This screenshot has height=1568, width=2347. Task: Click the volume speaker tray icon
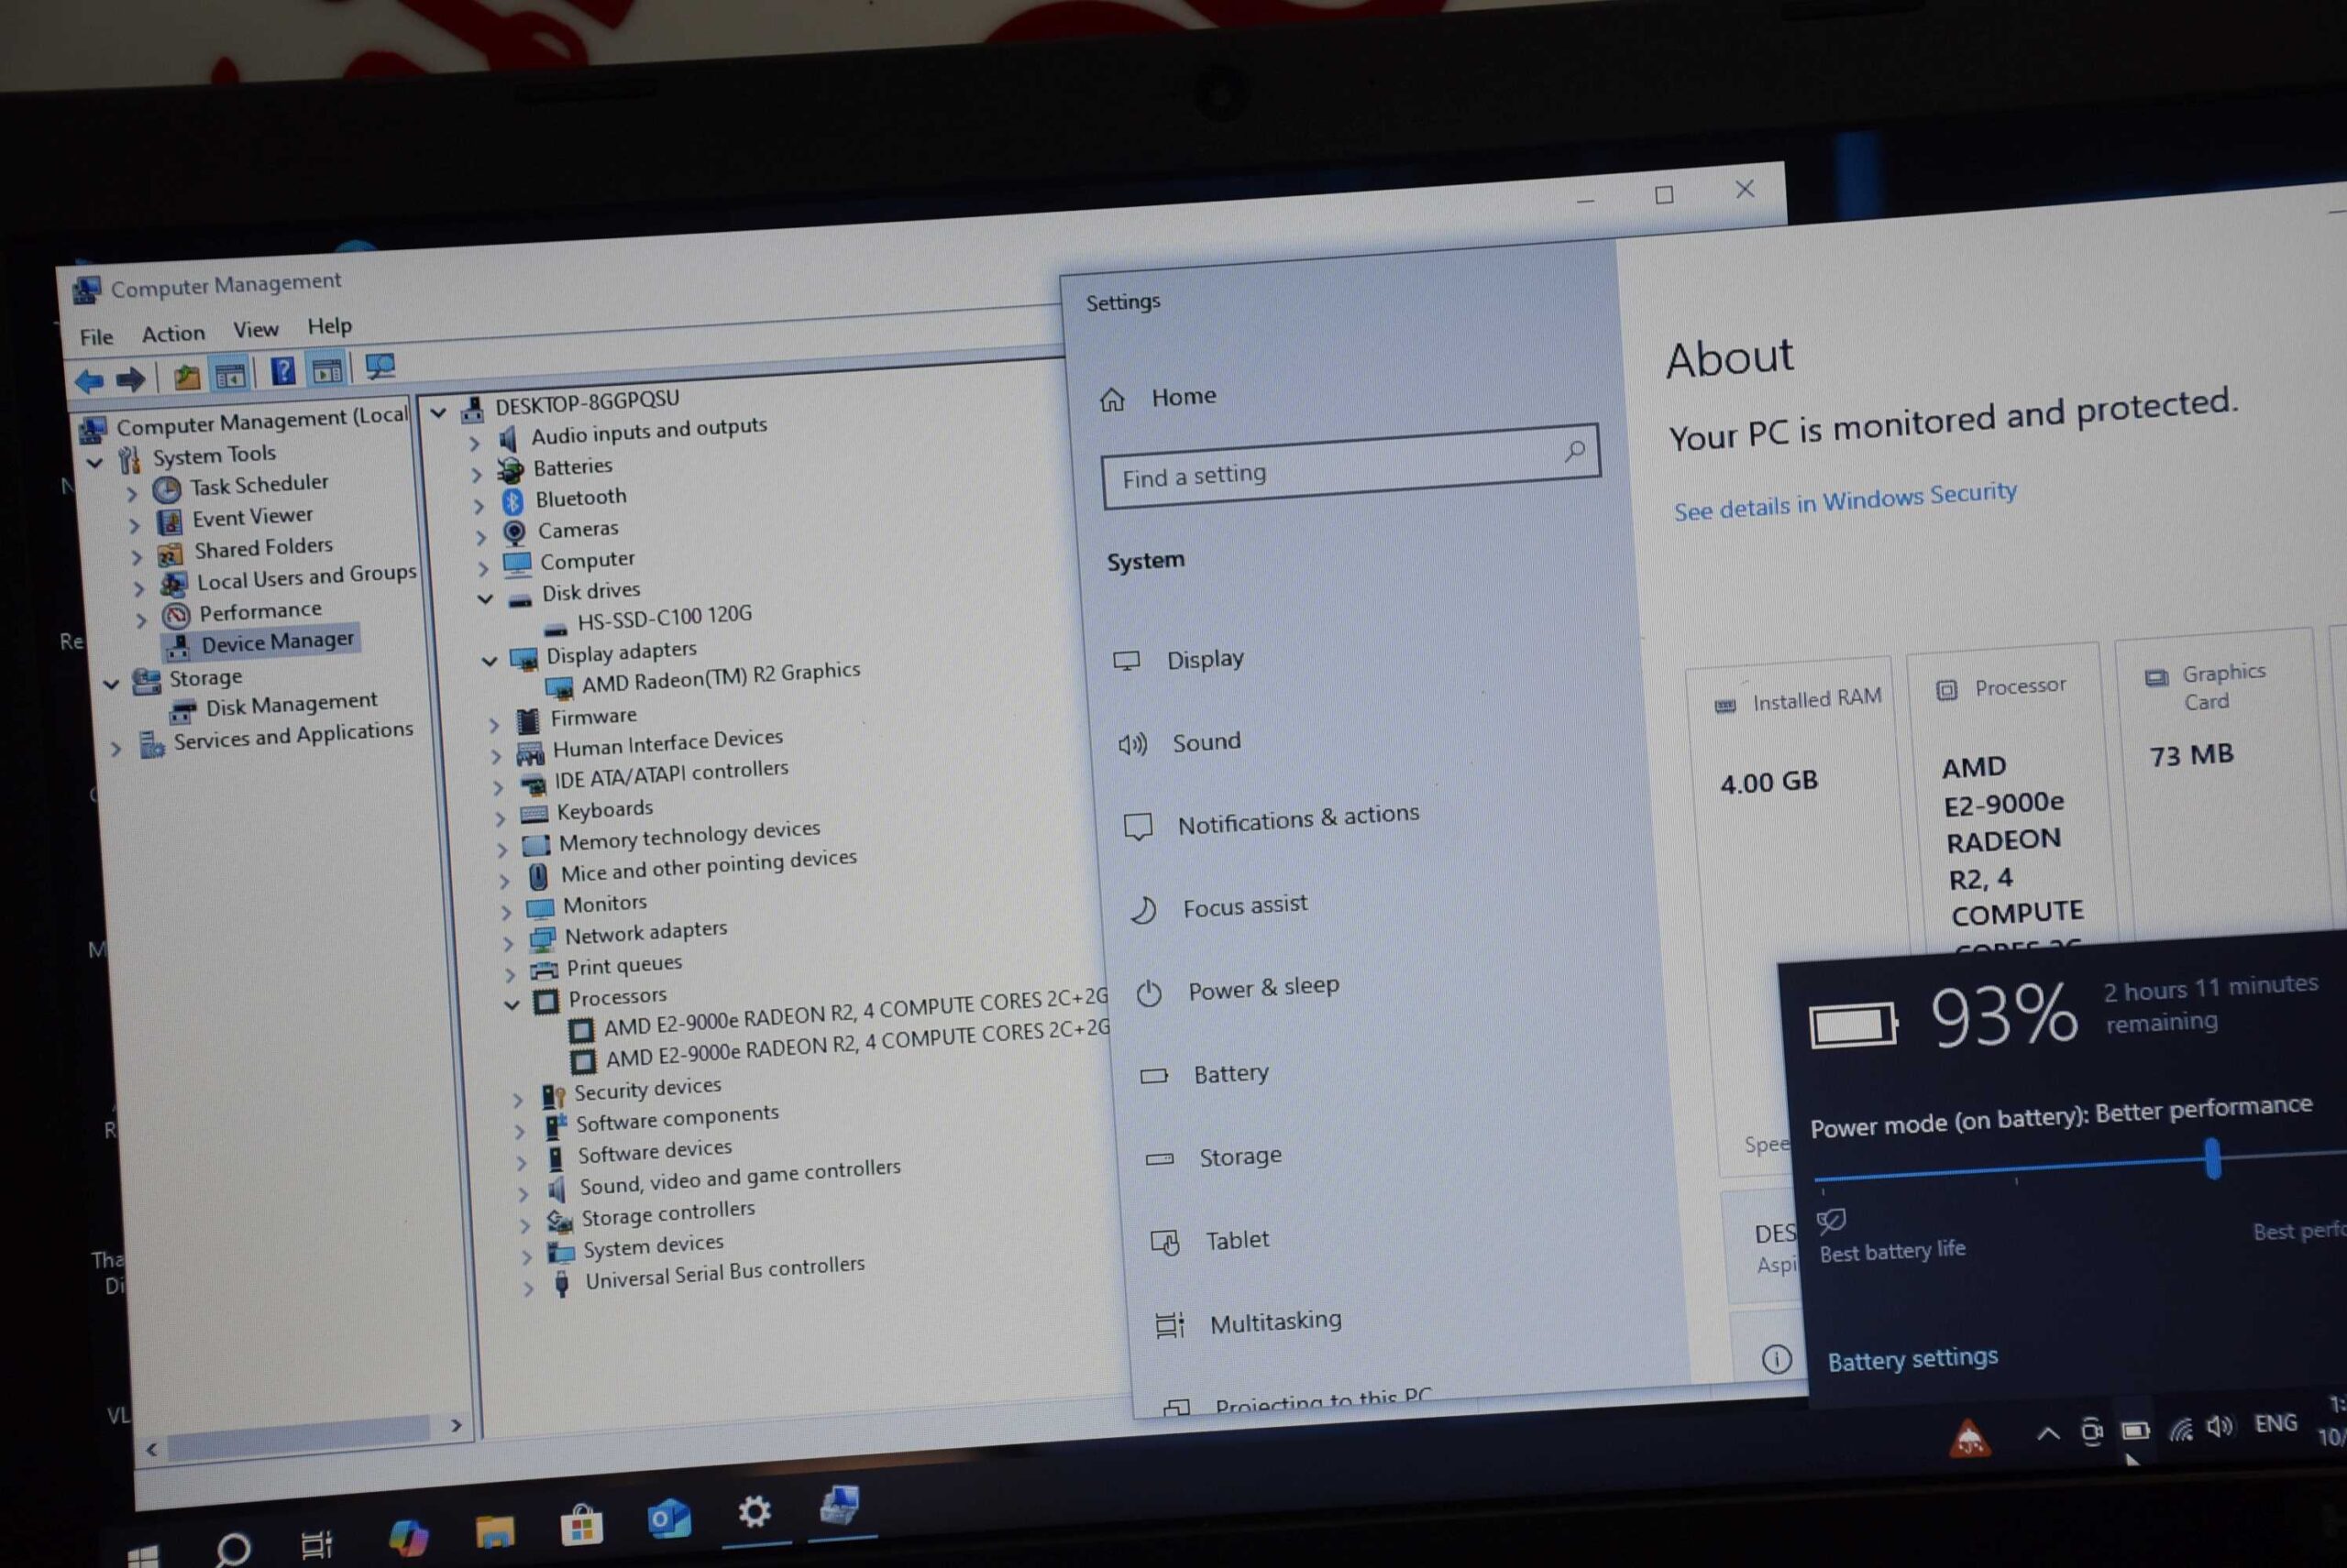2219,1427
